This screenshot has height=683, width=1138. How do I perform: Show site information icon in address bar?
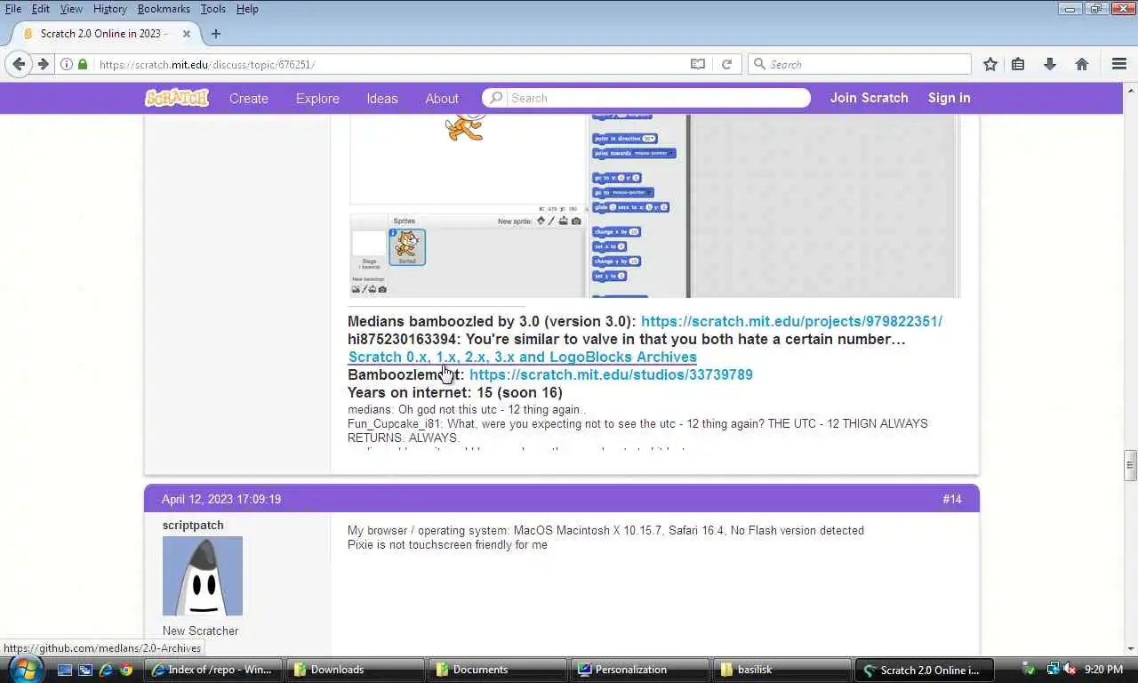point(67,64)
